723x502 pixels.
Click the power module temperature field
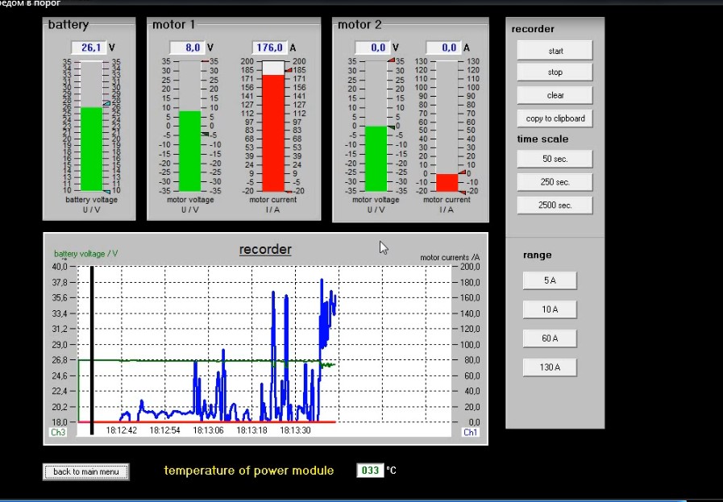click(x=370, y=471)
